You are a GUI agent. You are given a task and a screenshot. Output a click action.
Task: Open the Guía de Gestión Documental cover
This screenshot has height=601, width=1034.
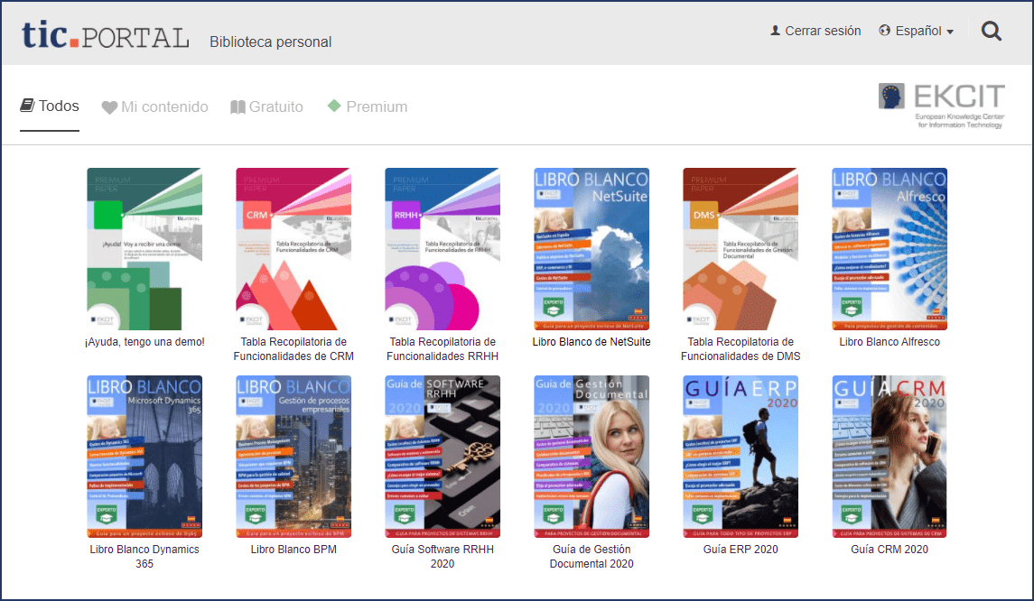(x=592, y=457)
